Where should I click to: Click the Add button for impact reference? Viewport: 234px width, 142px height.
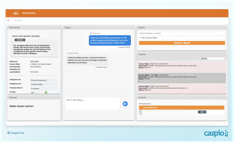click(x=202, y=112)
